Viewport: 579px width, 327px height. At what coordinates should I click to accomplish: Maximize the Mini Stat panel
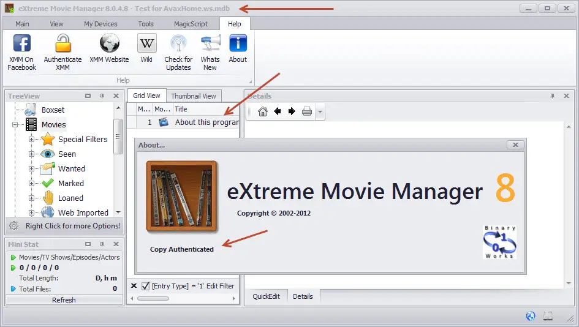pos(88,244)
